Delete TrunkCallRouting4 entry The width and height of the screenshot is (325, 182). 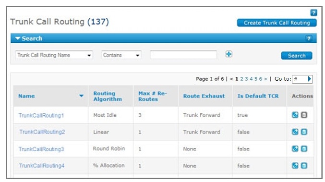pos(304,165)
